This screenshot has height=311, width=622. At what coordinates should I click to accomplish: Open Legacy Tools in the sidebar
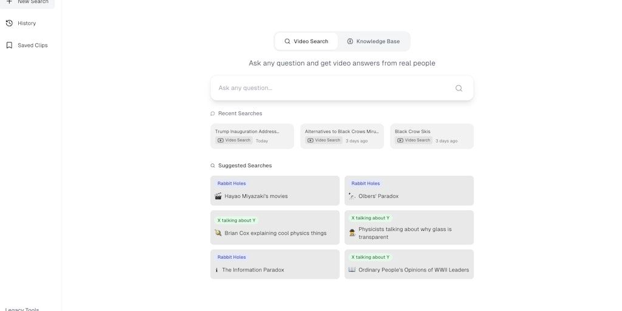coord(22,309)
